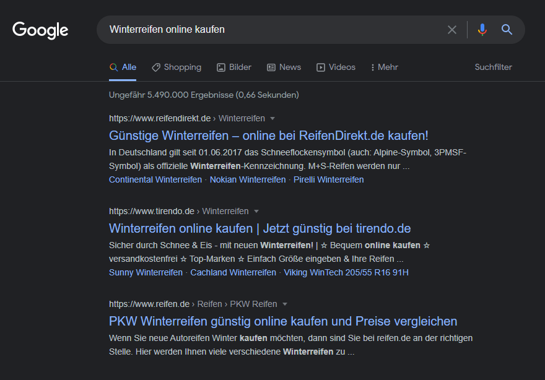545x380 pixels.
Task: Submit search using magnifier icon
Action: click(507, 30)
